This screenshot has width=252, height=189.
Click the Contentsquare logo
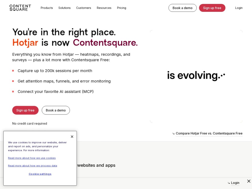click(x=20, y=8)
